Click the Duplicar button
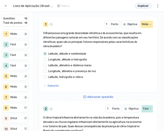Viewport: 164px width, 131px height. pos(143,6)
